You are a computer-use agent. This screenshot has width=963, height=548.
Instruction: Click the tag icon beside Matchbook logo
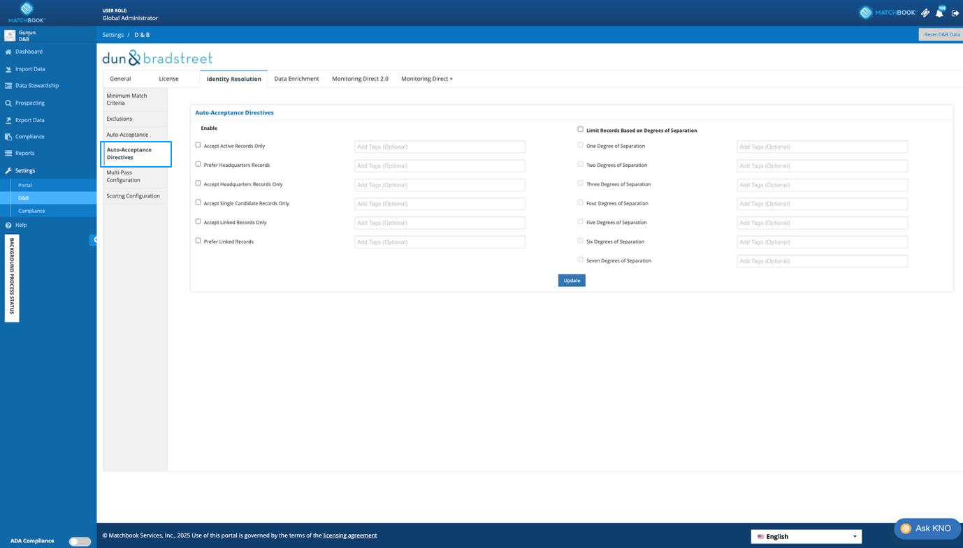(x=925, y=13)
